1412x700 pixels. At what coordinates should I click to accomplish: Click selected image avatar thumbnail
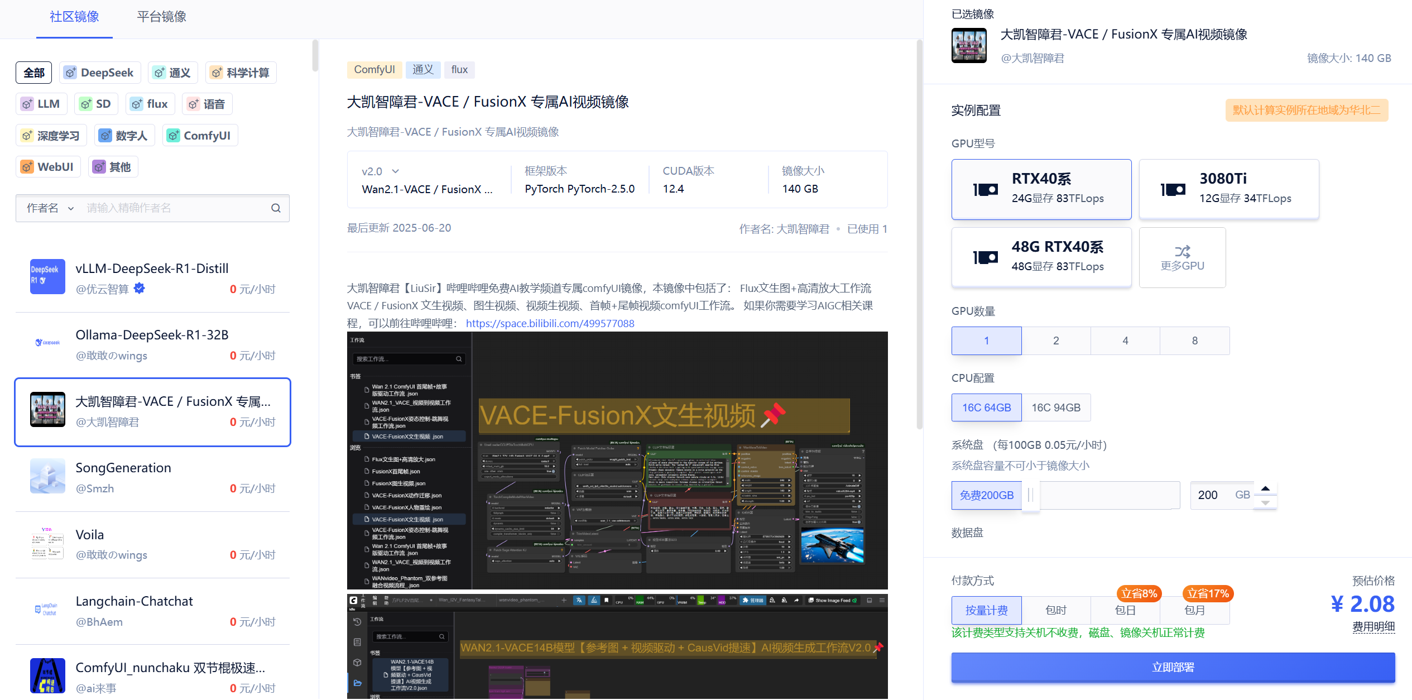[969, 45]
